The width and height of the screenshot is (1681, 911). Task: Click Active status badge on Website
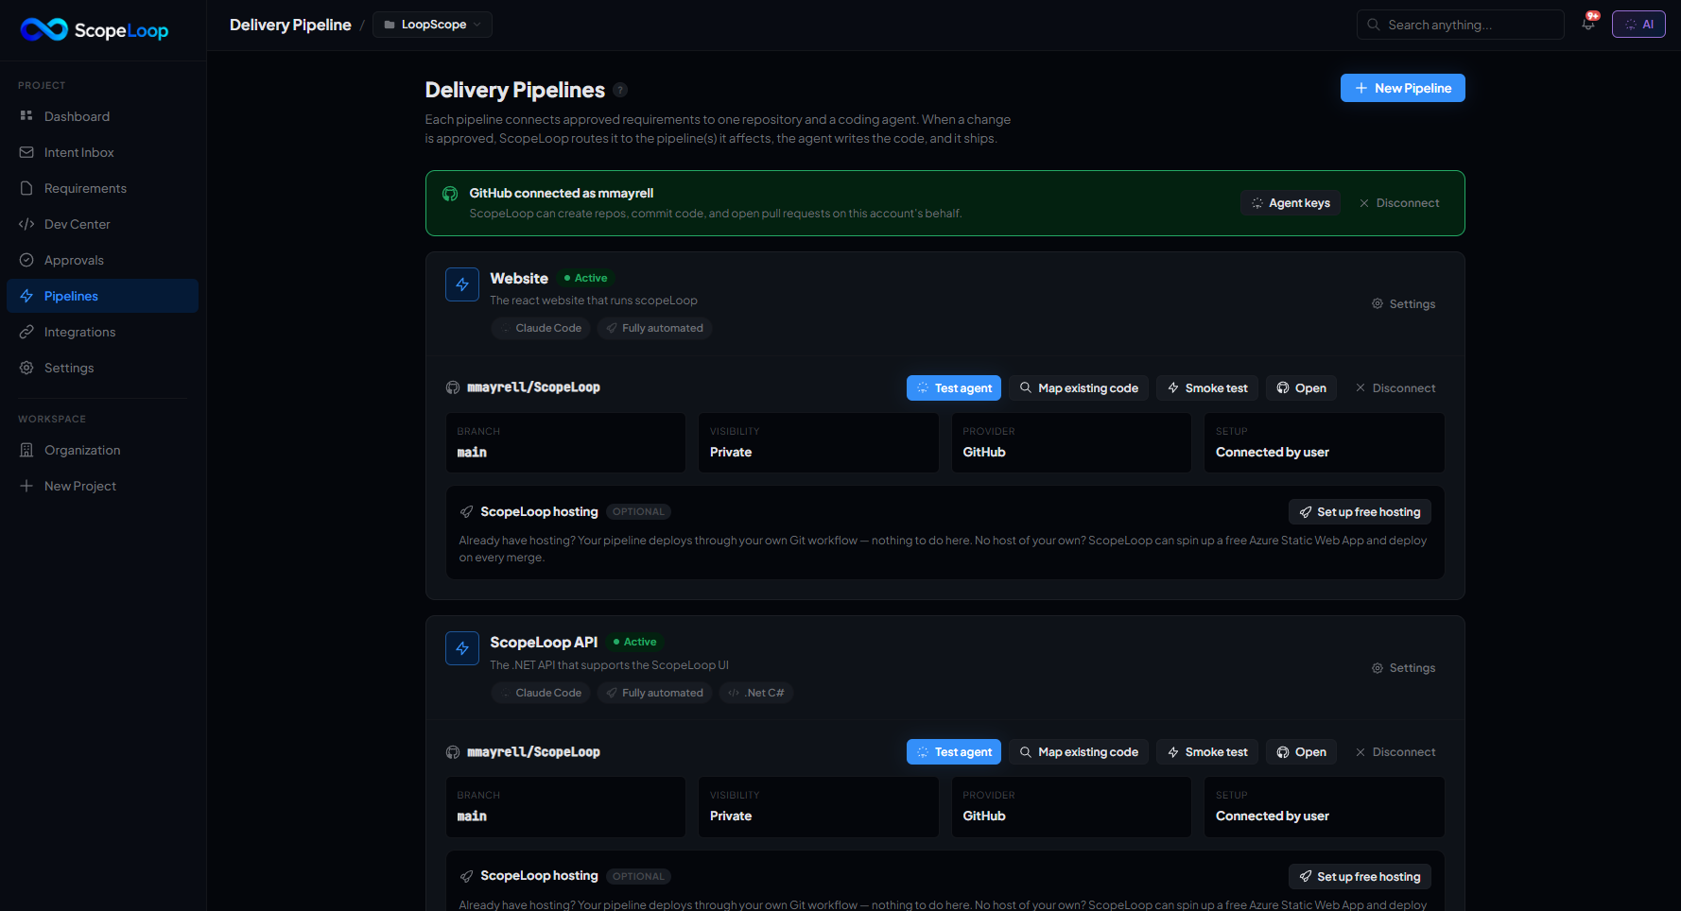(x=586, y=278)
